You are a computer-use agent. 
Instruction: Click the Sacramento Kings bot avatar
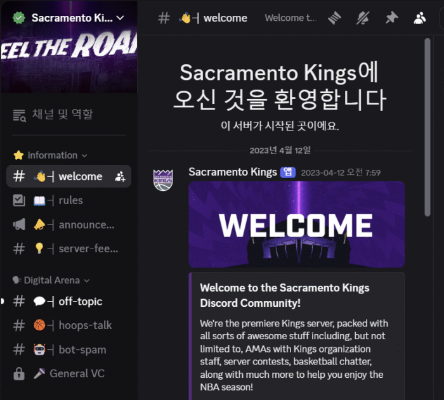[163, 180]
